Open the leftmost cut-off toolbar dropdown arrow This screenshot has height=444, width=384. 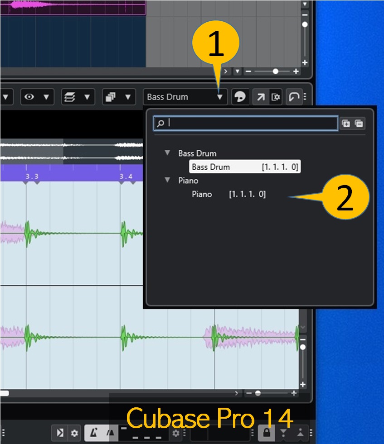(5, 97)
